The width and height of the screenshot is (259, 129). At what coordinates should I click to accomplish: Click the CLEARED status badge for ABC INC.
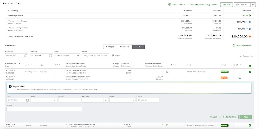coord(225,72)
